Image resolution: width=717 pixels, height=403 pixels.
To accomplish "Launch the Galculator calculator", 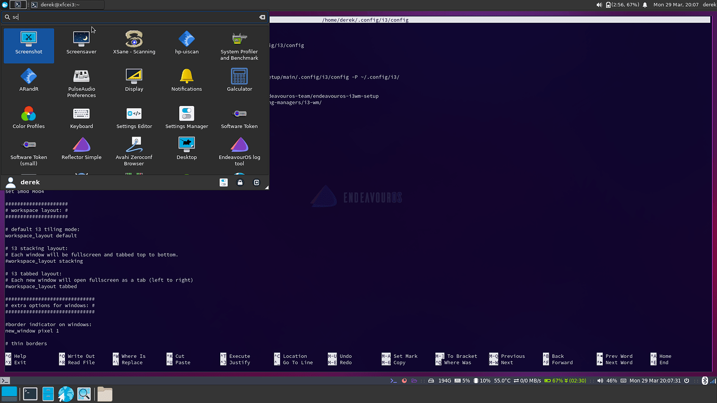I will point(239,82).
